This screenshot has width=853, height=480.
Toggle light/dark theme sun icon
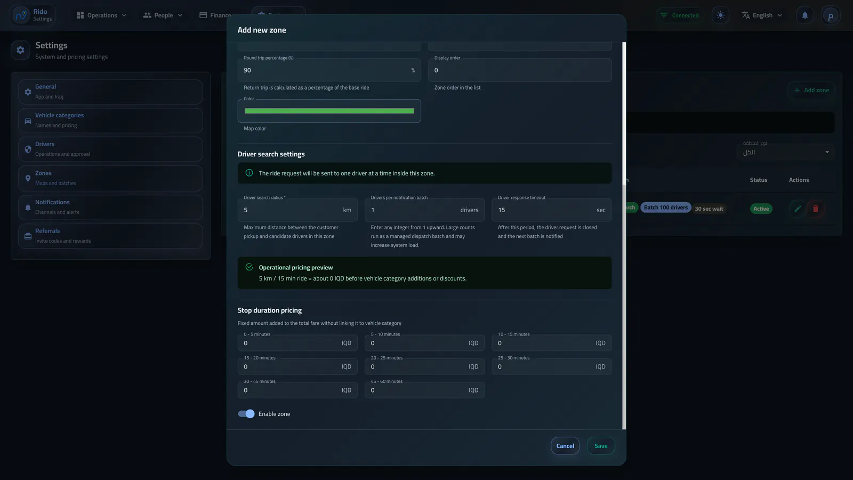[x=720, y=15]
